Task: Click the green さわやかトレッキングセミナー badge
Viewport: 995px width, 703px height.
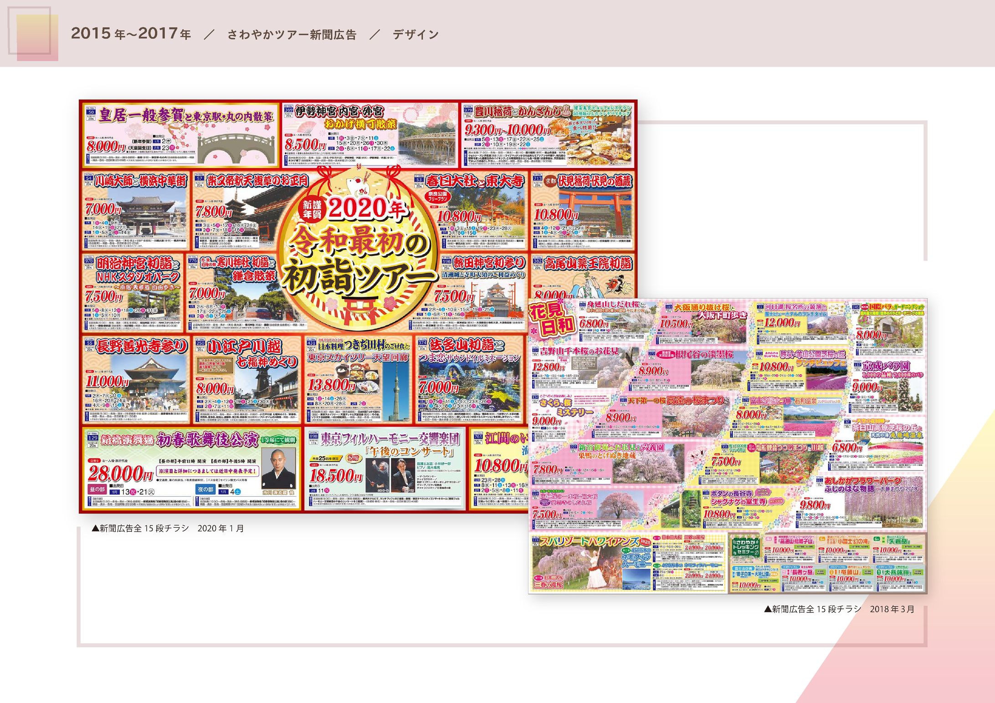Action: [x=745, y=549]
